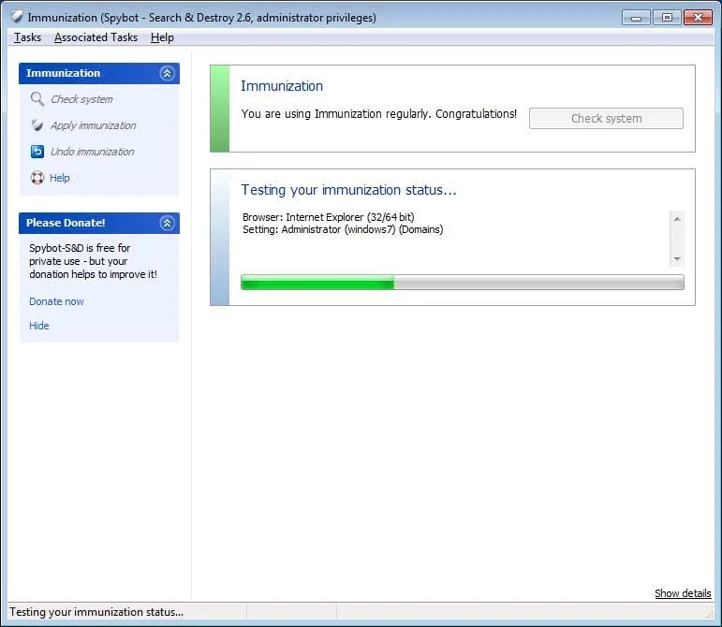The image size is (722, 627).
Task: Click the magnifier icon beside Check system
Action: [37, 99]
